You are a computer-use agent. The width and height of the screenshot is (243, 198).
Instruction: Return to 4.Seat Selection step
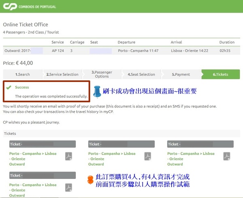pos(141,74)
